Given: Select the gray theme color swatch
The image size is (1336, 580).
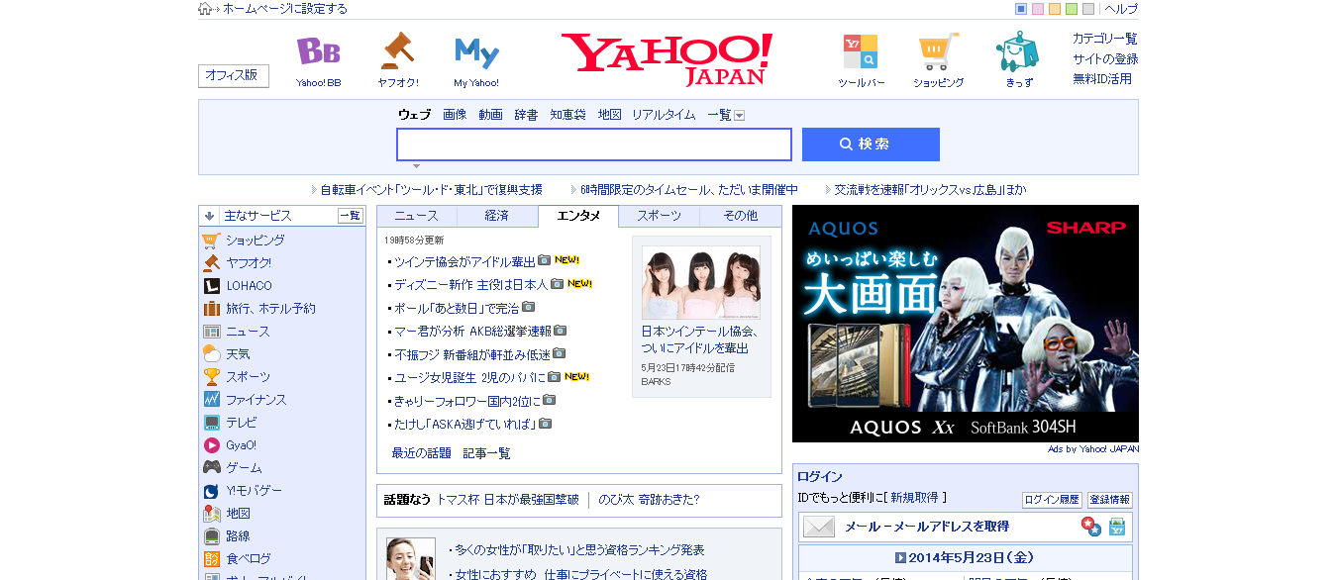Looking at the screenshot, I should coord(1088,9).
